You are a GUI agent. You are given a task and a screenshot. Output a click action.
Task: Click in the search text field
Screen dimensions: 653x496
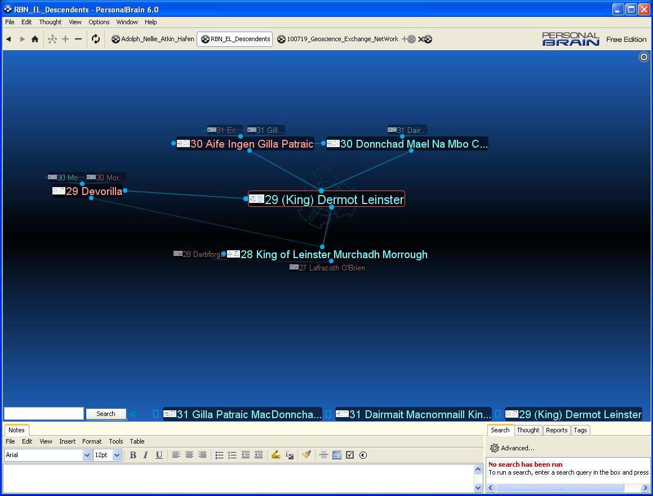tap(44, 414)
